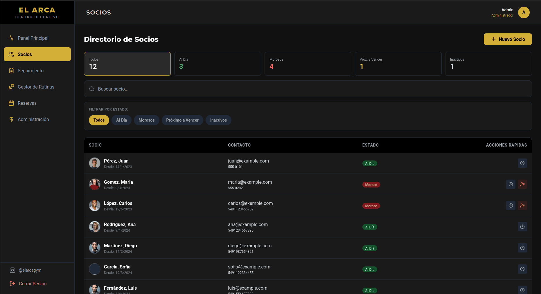
Task: Select the Inactivos filter pill
Action: [x=218, y=120]
